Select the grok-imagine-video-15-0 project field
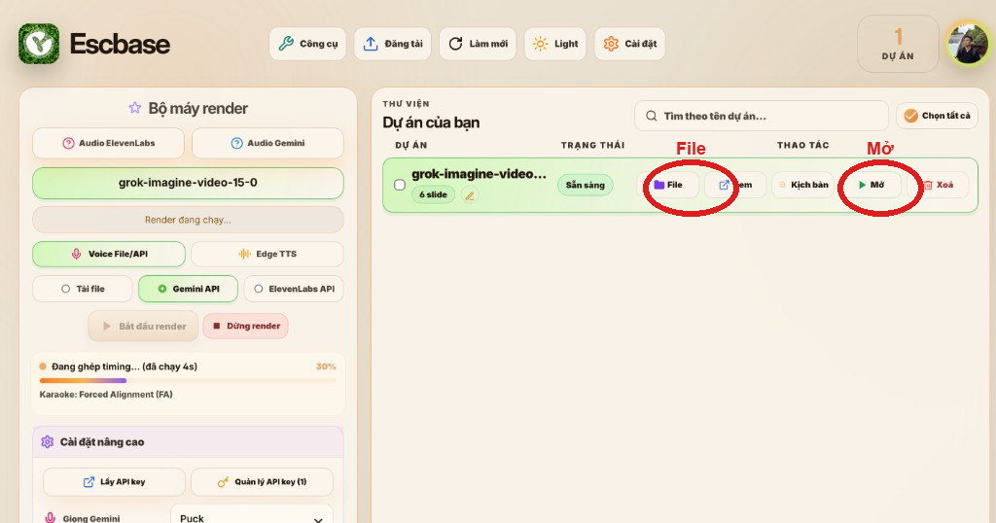 [x=188, y=183]
